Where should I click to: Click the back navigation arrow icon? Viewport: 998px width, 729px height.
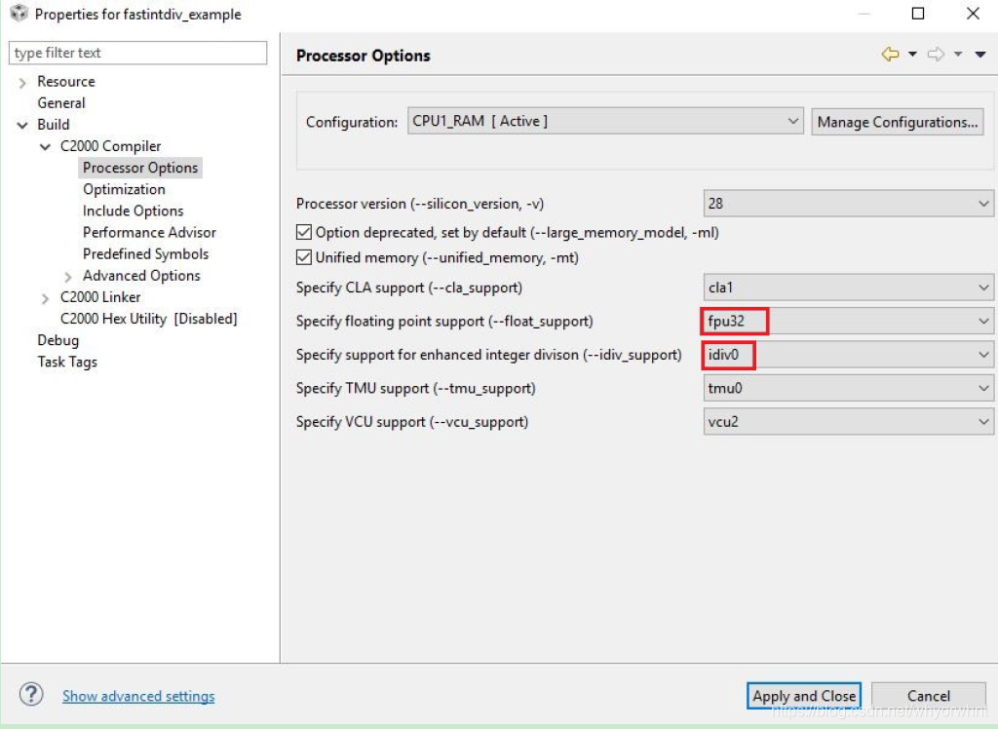[x=890, y=55]
